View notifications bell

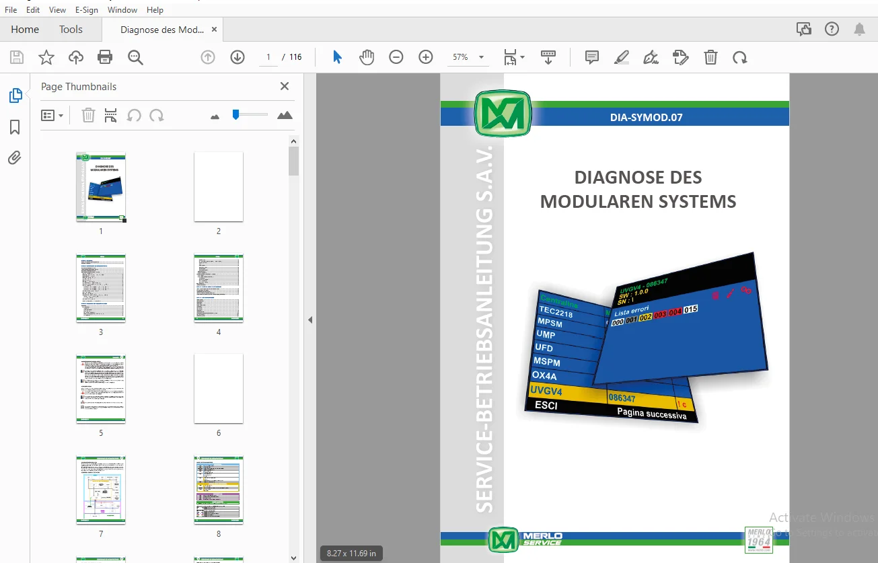tap(859, 29)
